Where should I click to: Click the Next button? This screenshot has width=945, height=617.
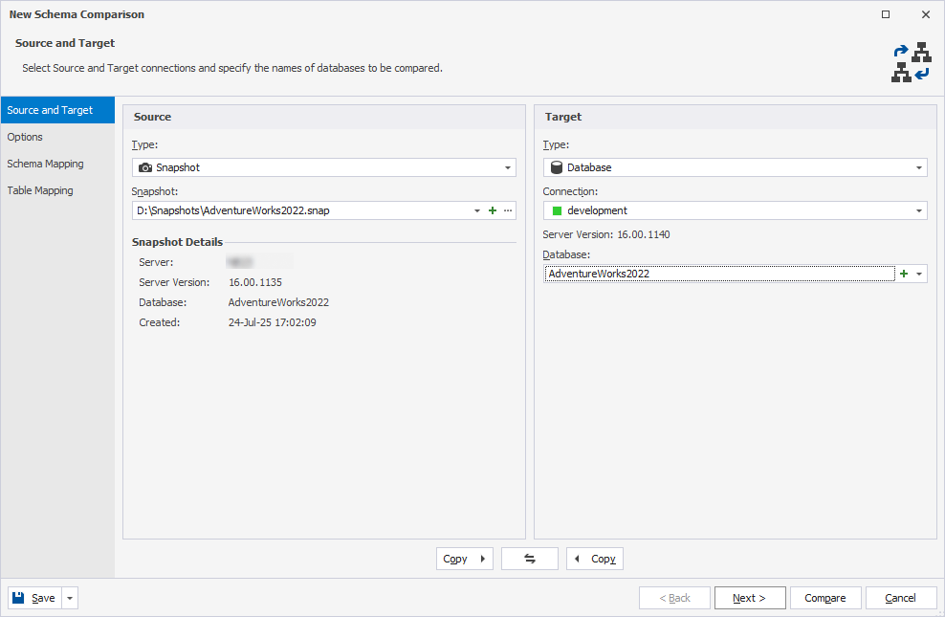(750, 597)
